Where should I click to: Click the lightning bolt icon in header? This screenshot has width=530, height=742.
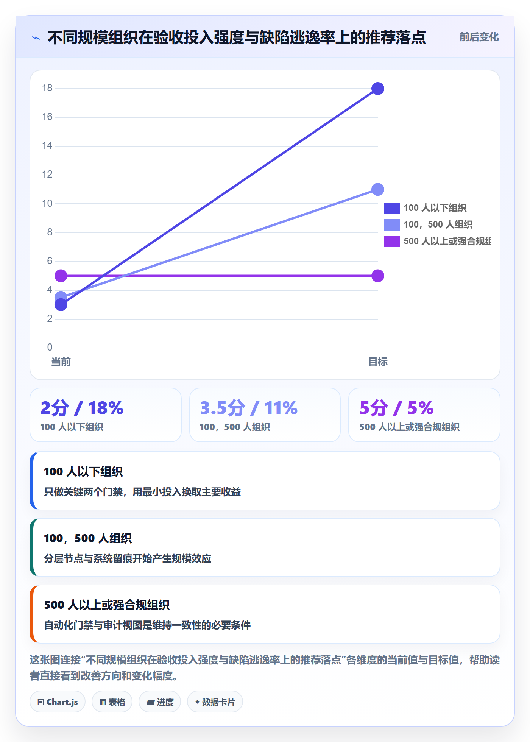click(36, 38)
